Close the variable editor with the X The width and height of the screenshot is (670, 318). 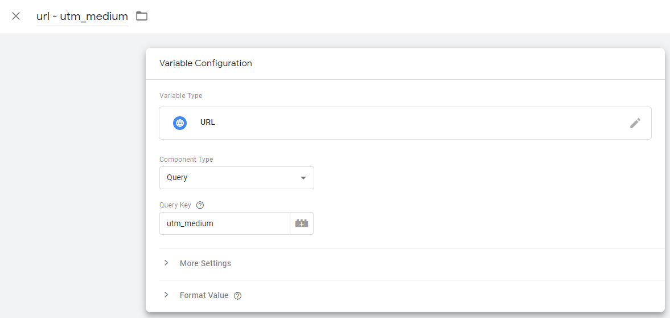click(x=16, y=16)
